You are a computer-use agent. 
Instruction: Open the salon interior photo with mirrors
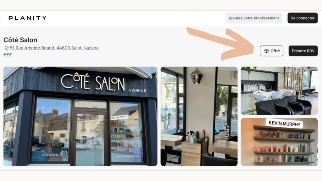pyautogui.click(x=199, y=116)
